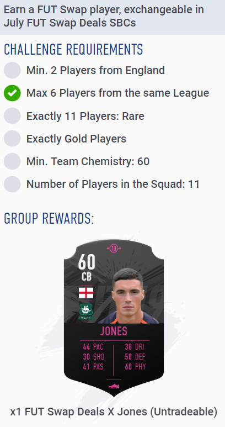The height and width of the screenshot is (427, 225).
Task: Click the circle beside Exactly 11 Players: Rare
Action: click(12, 116)
